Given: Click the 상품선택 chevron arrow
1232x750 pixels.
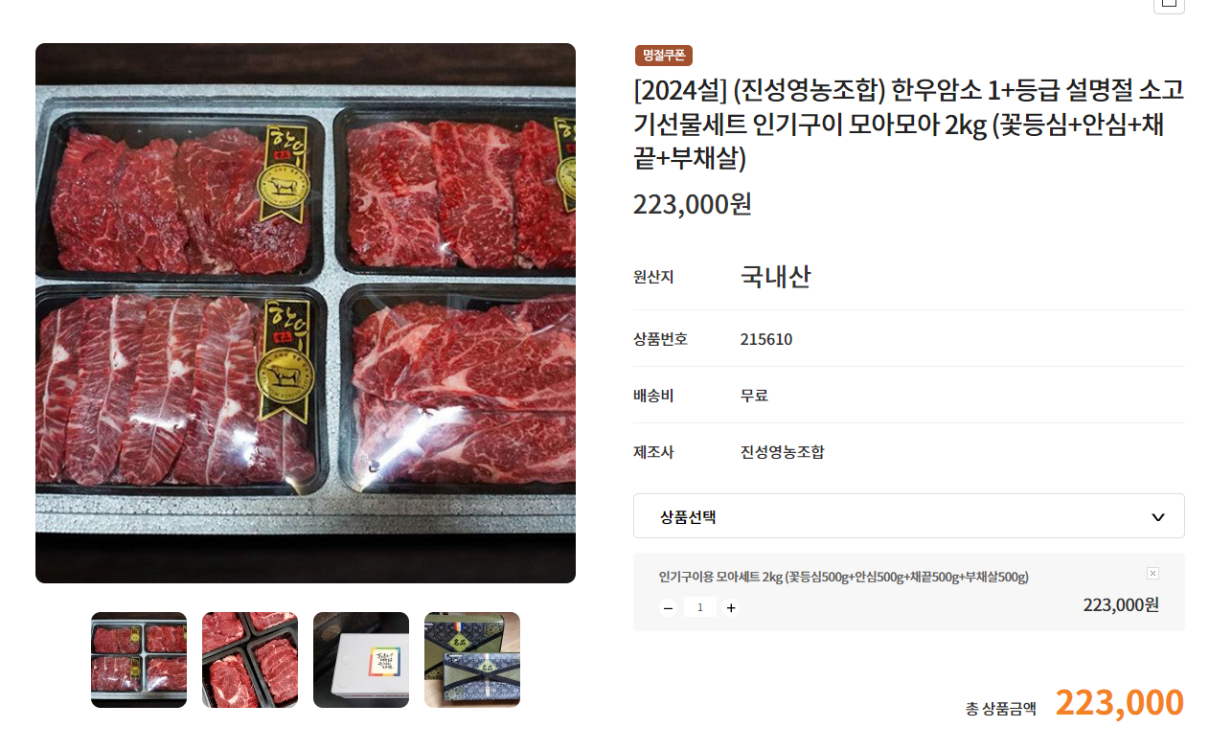Looking at the screenshot, I should (x=1157, y=517).
